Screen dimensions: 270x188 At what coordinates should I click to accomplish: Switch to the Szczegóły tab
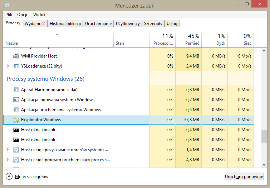click(x=153, y=24)
